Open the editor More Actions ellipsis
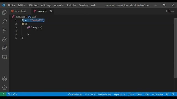The image size is (177, 99). [173, 11]
